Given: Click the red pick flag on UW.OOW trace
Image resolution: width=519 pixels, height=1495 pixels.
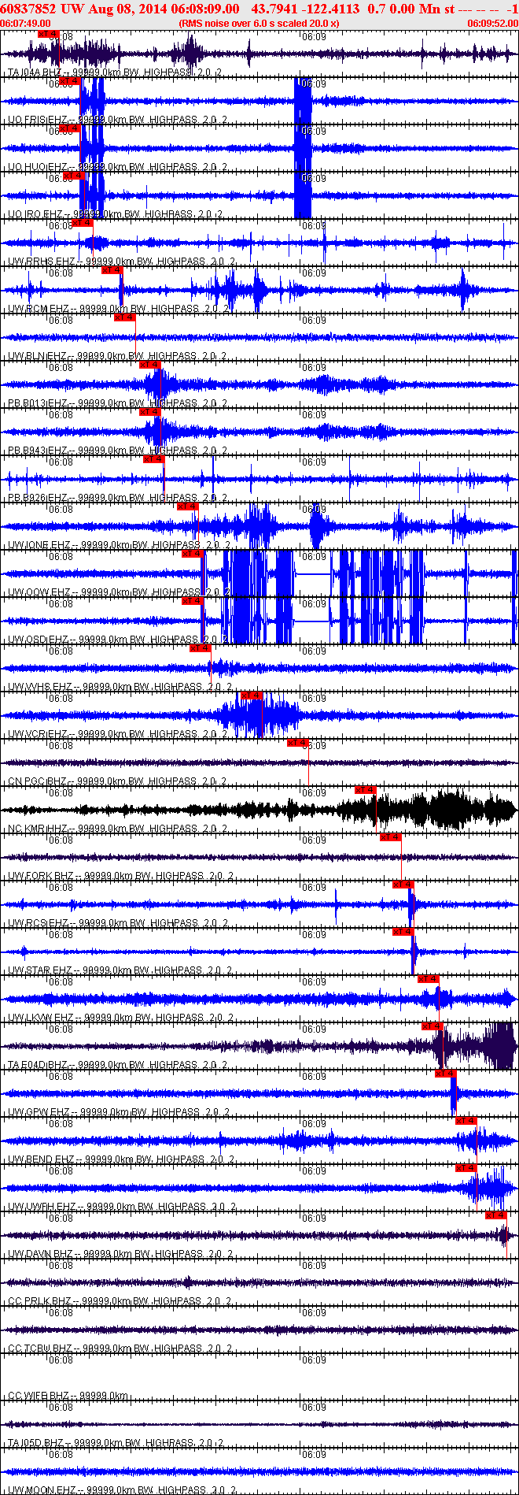Looking at the screenshot, I should pos(193,554).
